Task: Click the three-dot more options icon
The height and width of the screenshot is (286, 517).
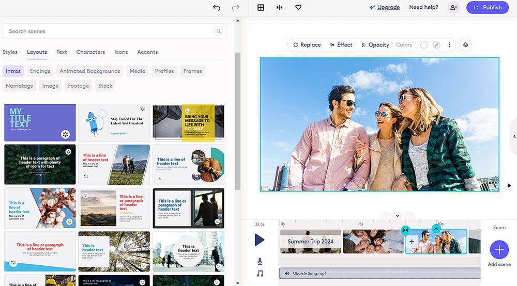Action: click(x=449, y=45)
